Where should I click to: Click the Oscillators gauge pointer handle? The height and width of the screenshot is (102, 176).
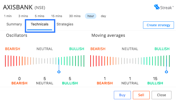pos(59,72)
